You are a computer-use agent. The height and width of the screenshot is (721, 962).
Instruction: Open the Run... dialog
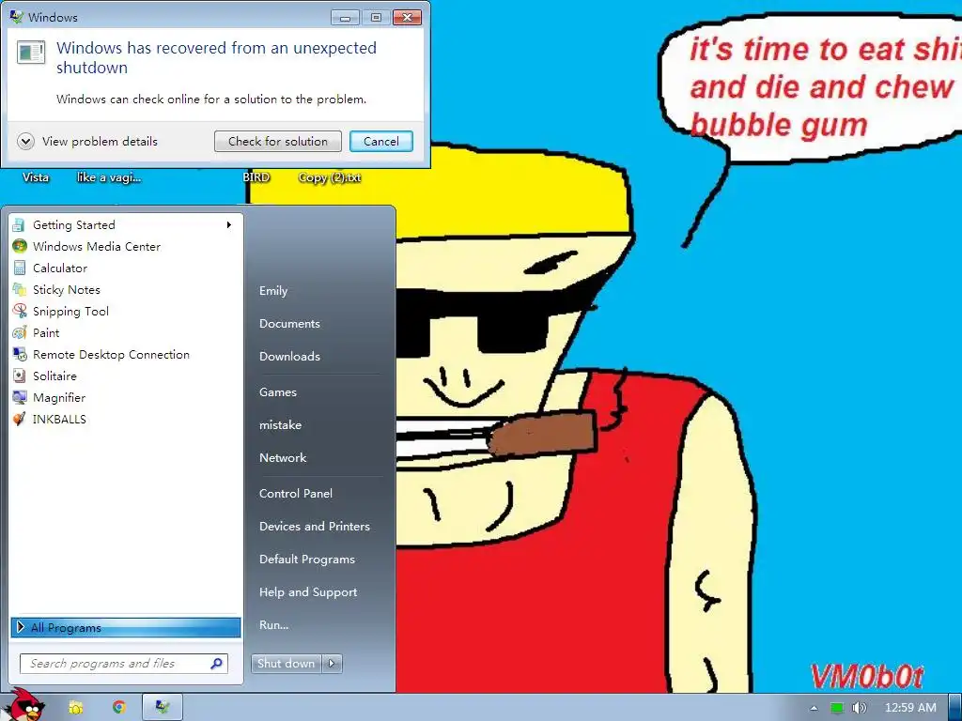[273, 624]
